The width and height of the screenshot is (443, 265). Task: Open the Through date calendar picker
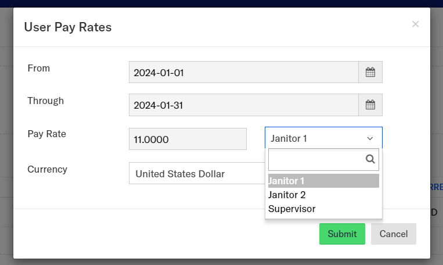(370, 105)
